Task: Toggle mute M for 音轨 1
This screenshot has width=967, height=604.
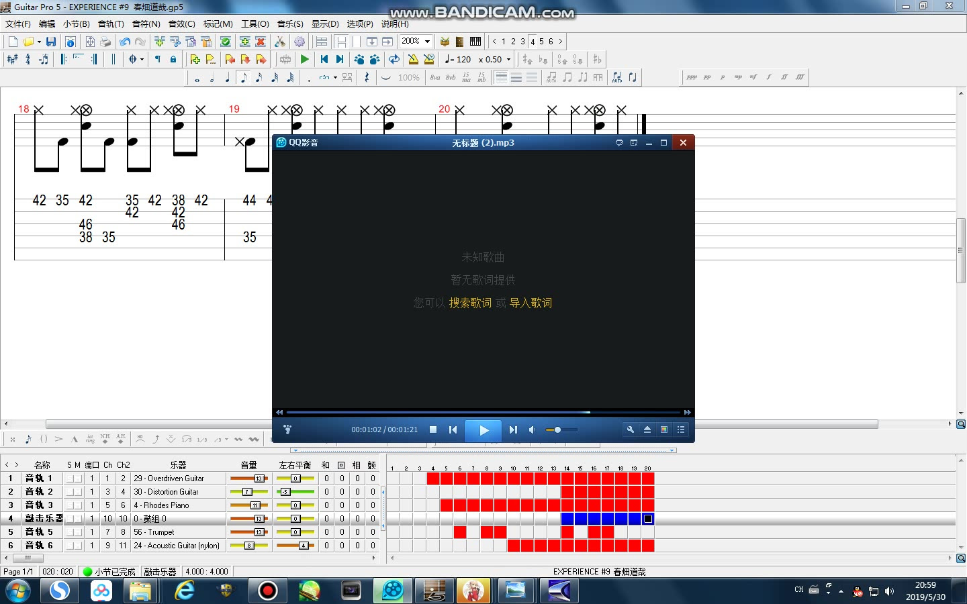Action: coord(78,479)
